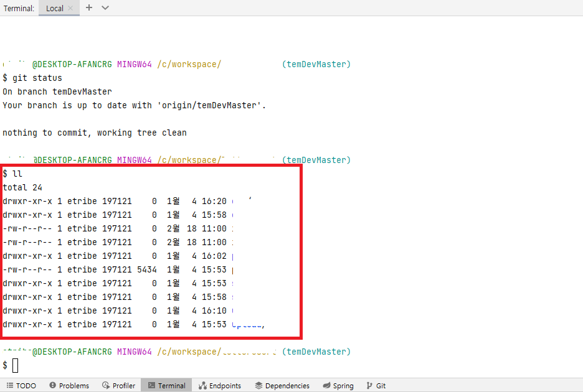Open the Endpoints tool window
This screenshot has width=583, height=392.
[x=220, y=385]
